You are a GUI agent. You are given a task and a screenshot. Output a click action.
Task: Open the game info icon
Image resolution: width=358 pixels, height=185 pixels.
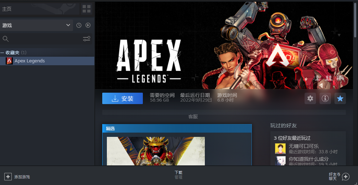pos(325,99)
